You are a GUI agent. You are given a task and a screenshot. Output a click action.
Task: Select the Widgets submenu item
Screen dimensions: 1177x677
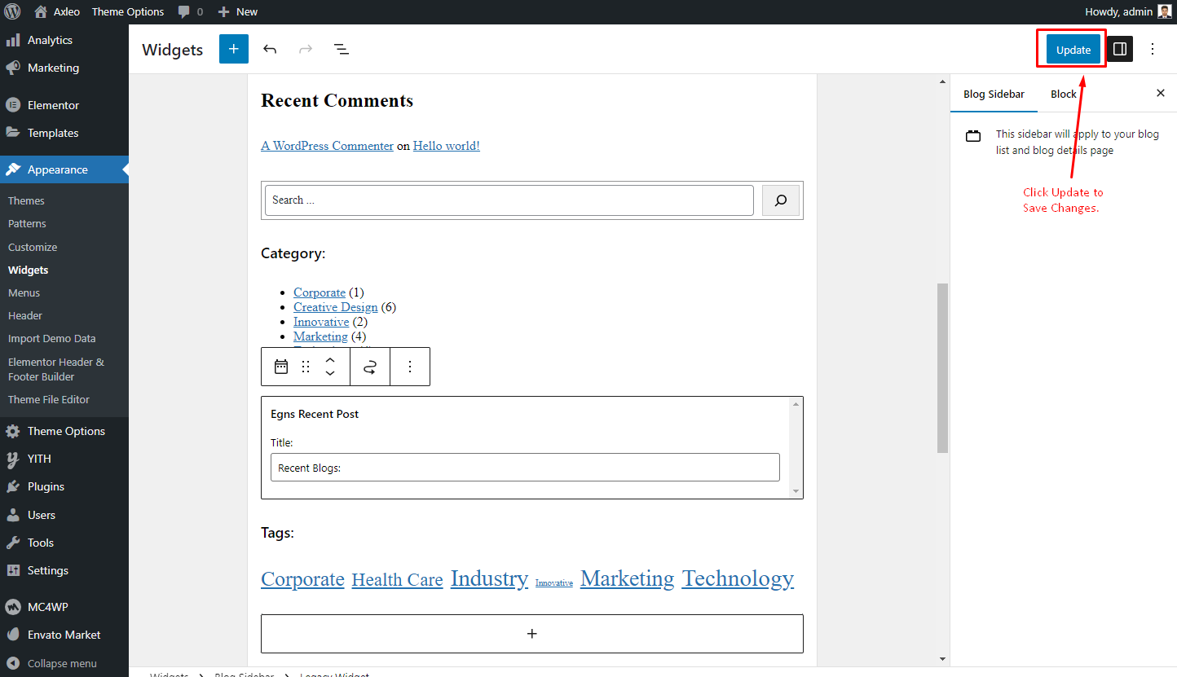coord(28,270)
